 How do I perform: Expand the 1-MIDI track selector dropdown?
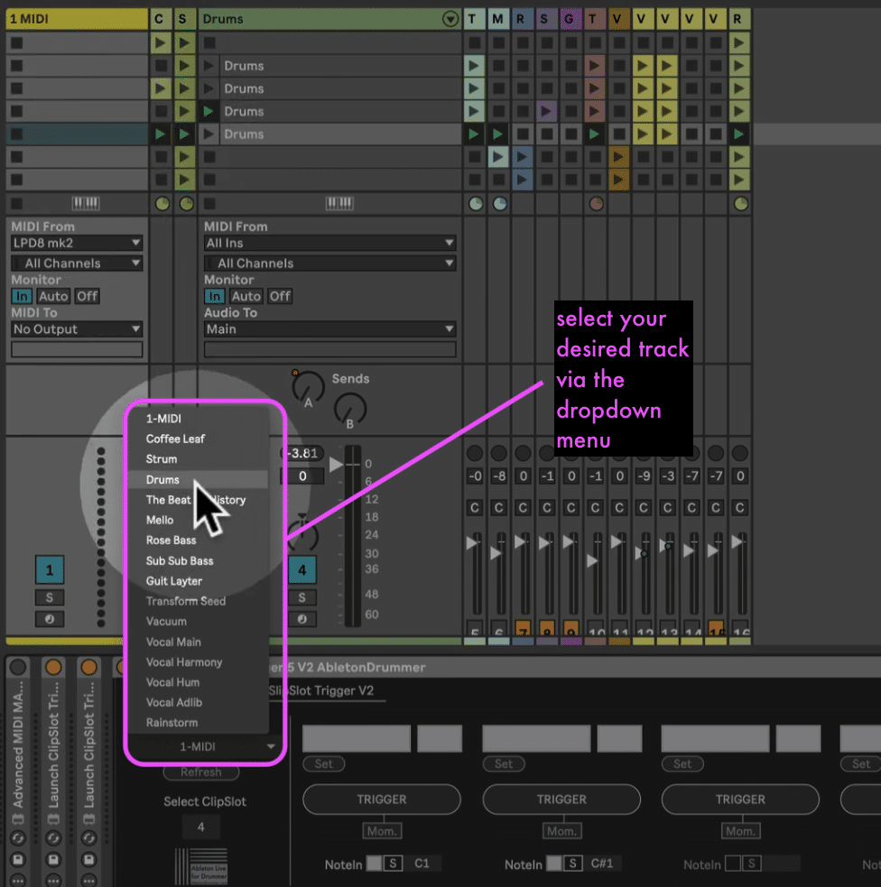[x=204, y=746]
